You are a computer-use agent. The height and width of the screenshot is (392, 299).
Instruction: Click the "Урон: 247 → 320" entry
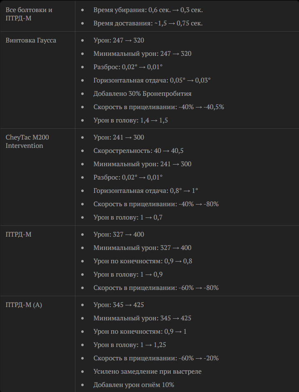(119, 40)
